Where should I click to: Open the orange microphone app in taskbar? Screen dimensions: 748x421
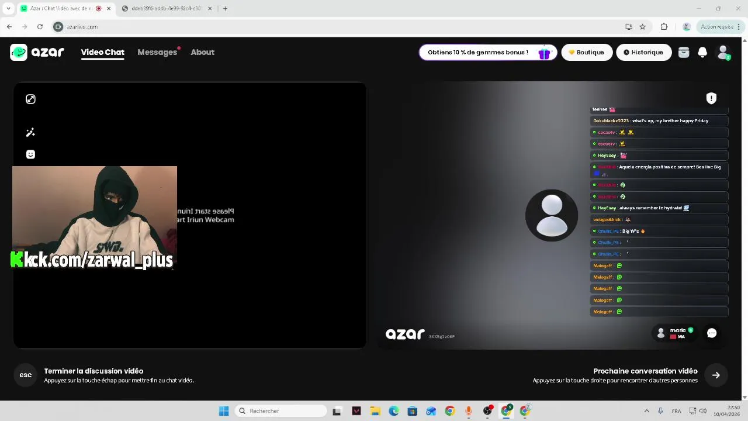click(x=468, y=411)
